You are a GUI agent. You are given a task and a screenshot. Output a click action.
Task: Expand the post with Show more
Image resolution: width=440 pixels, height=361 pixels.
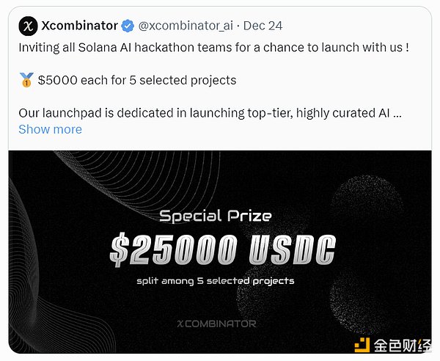tap(50, 129)
